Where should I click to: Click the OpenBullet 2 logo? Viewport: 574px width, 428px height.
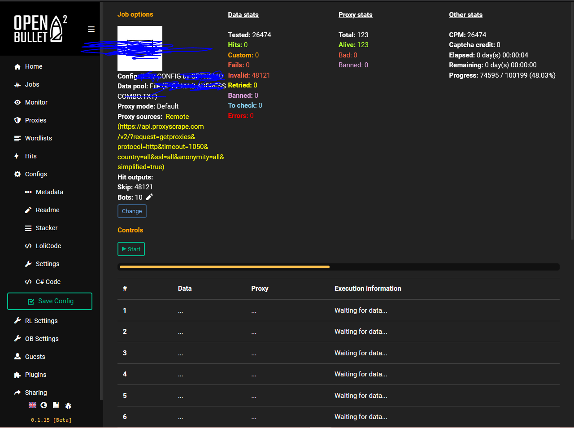pos(41,29)
